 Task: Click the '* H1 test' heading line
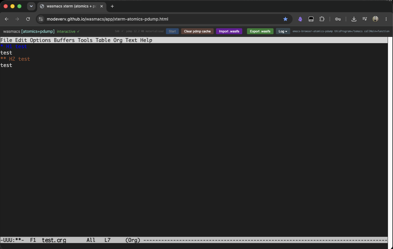click(14, 46)
